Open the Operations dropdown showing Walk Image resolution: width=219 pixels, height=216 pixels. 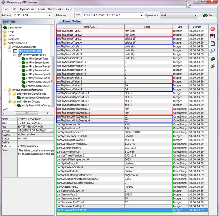point(196,15)
